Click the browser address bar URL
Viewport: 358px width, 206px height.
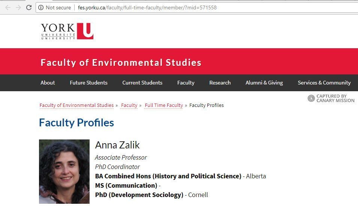(147, 7)
